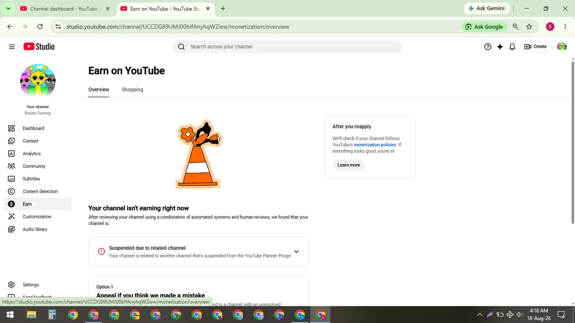
Task: Click the site information icon in address bar
Action: point(58,27)
